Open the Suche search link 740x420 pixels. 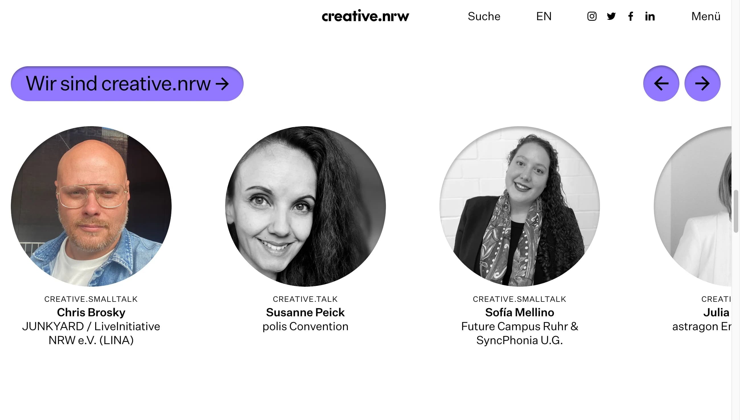tap(484, 16)
